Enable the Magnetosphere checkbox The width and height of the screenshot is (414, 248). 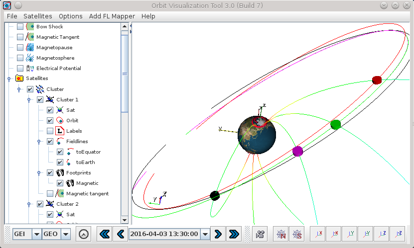pos(20,58)
